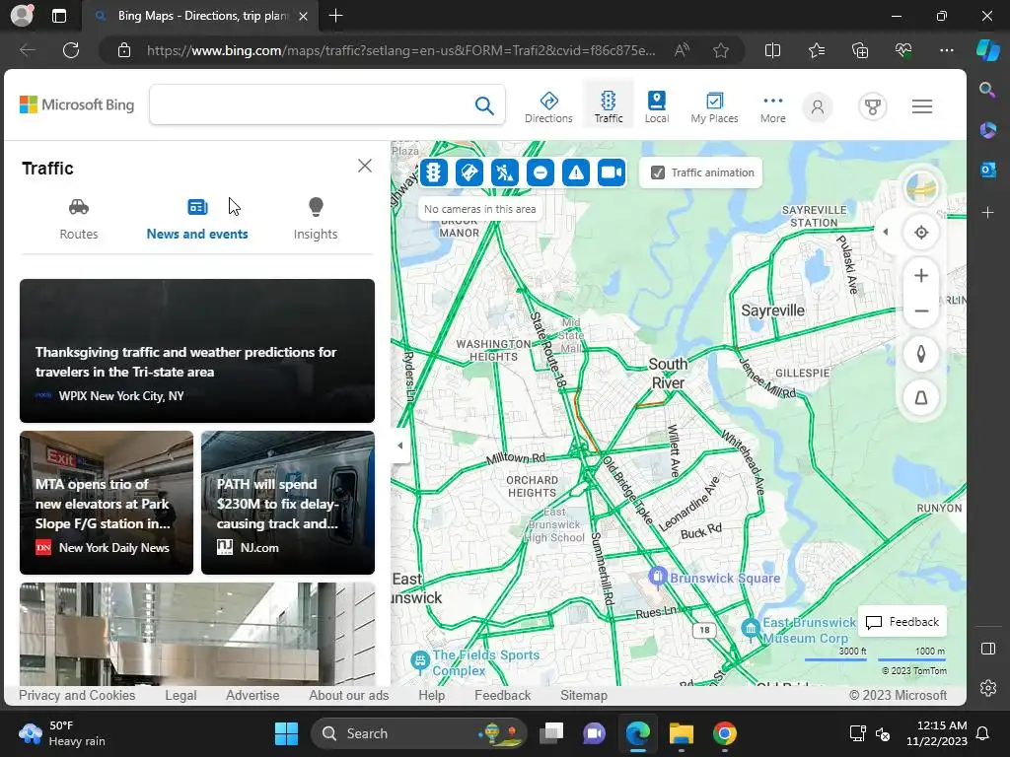The height and width of the screenshot is (757, 1010).
Task: Click The Fields Sports Complex pin
Action: (420, 660)
